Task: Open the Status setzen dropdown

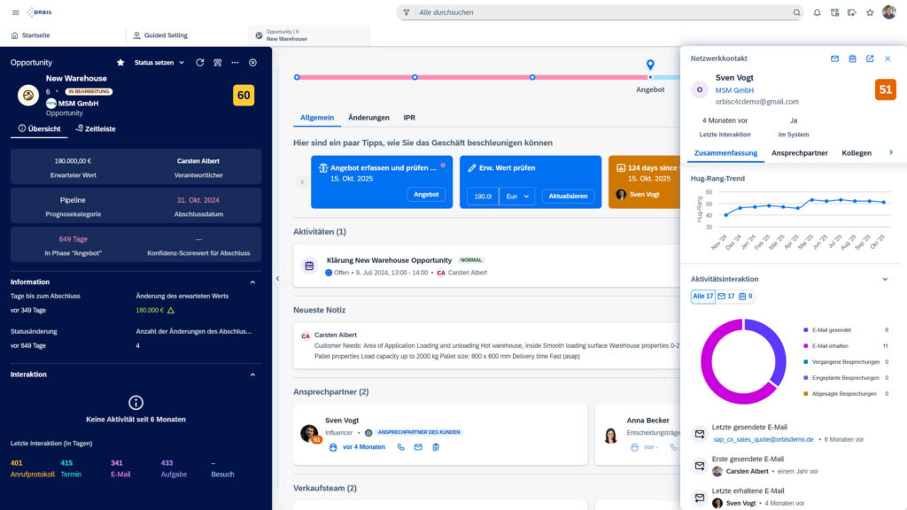Action: click(x=157, y=63)
